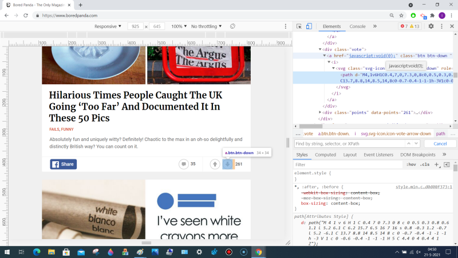Click the viewport height field 645
Viewport: 458px width, 258px height.
coord(157,26)
